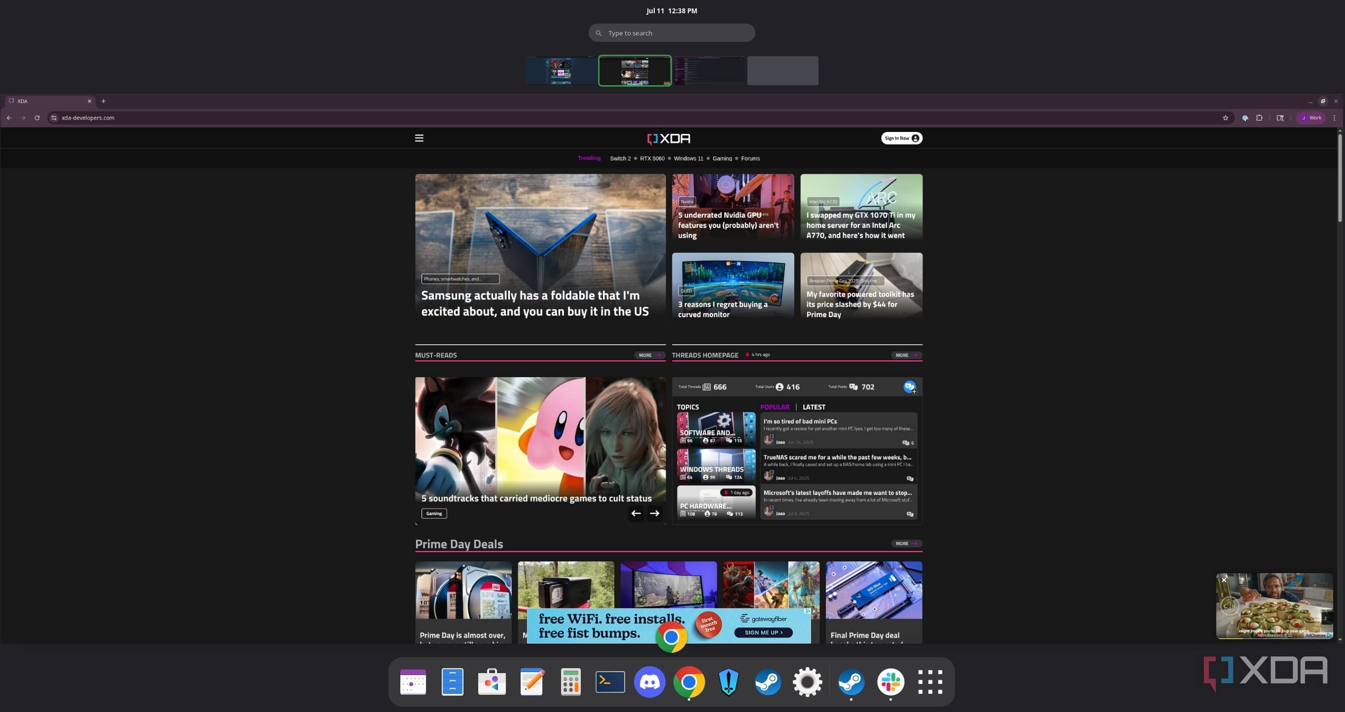Click MORE beside Prime Day Deals heading
The height and width of the screenshot is (712, 1345).
906,544
